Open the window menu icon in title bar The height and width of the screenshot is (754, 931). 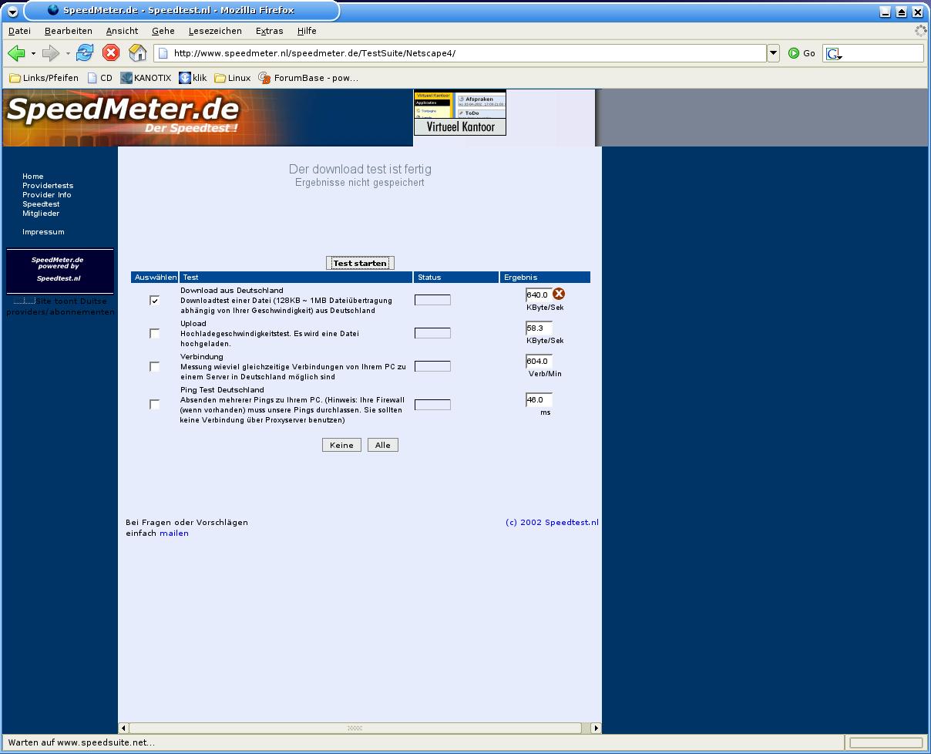point(12,12)
